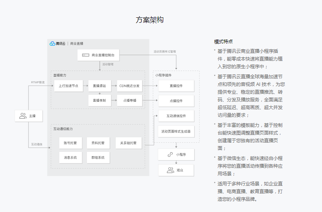
Task: Click the bullet starting 适用于多种行业场景
Action: point(250,191)
